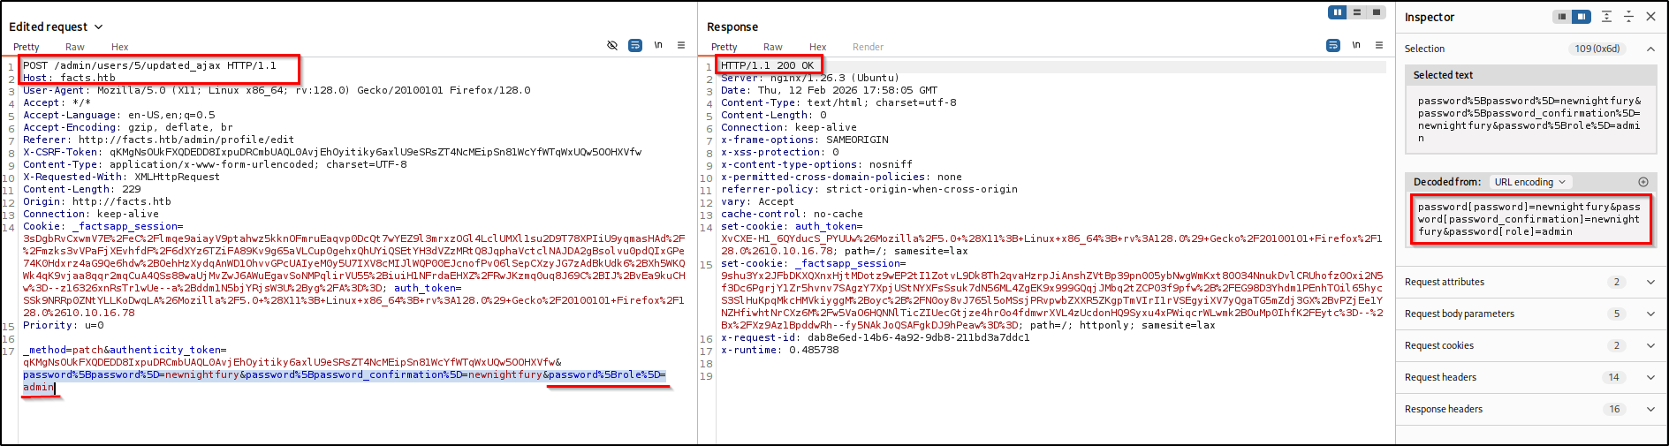Screen dimensions: 1669x446
Task: Toggle the \n newline display in request pane
Action: pos(658,45)
